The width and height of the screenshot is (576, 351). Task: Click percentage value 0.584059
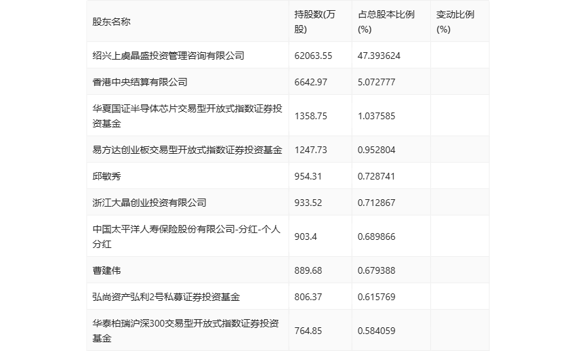[x=377, y=331]
